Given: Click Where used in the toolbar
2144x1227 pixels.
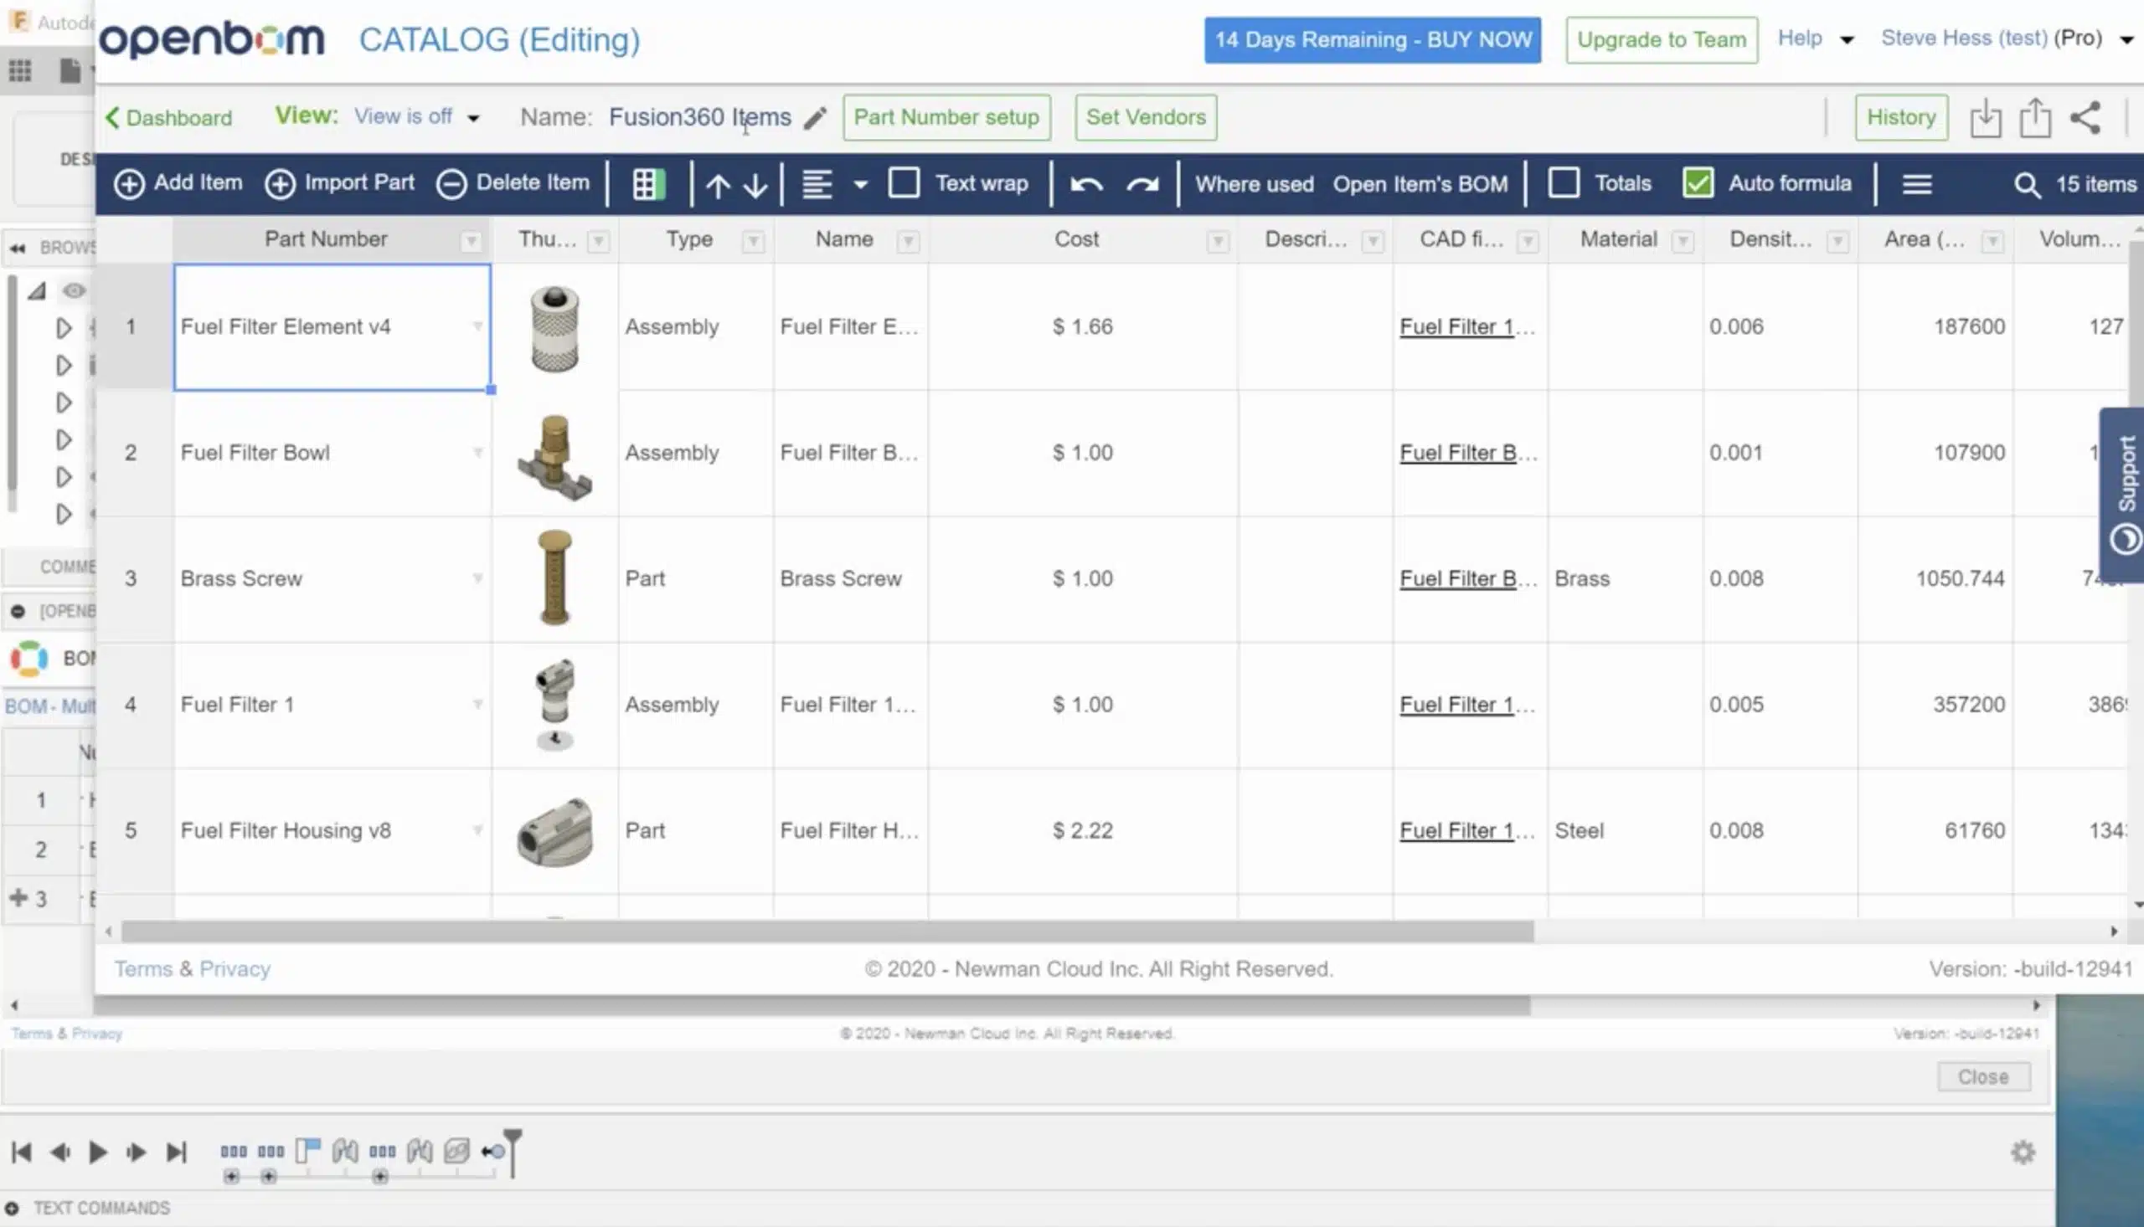Looking at the screenshot, I should tap(1254, 183).
